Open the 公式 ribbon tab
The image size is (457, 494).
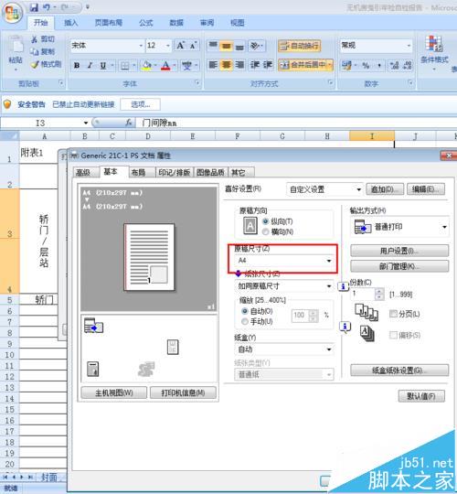(x=146, y=23)
